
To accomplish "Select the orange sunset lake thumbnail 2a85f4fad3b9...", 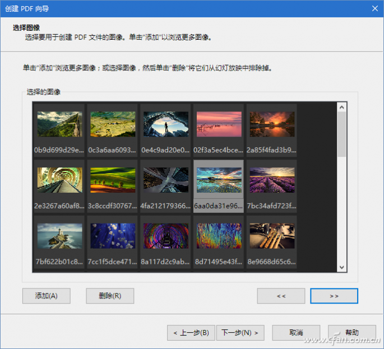I will click(x=272, y=124).
